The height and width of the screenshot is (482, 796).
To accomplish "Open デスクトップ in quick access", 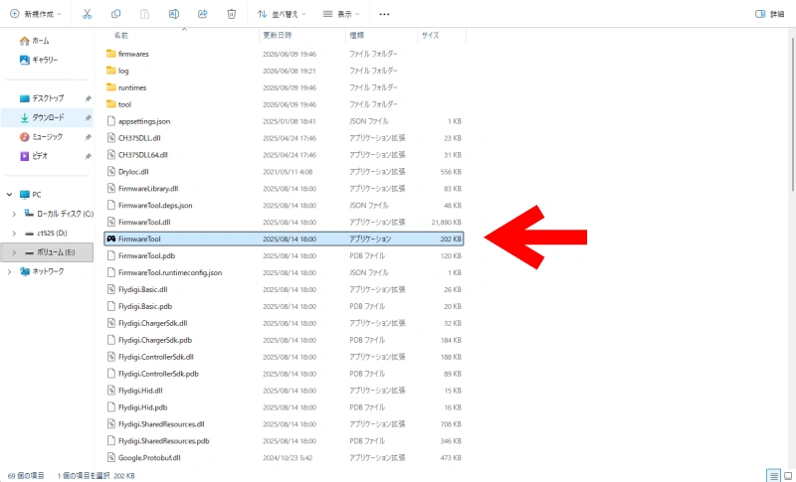I will coord(42,98).
